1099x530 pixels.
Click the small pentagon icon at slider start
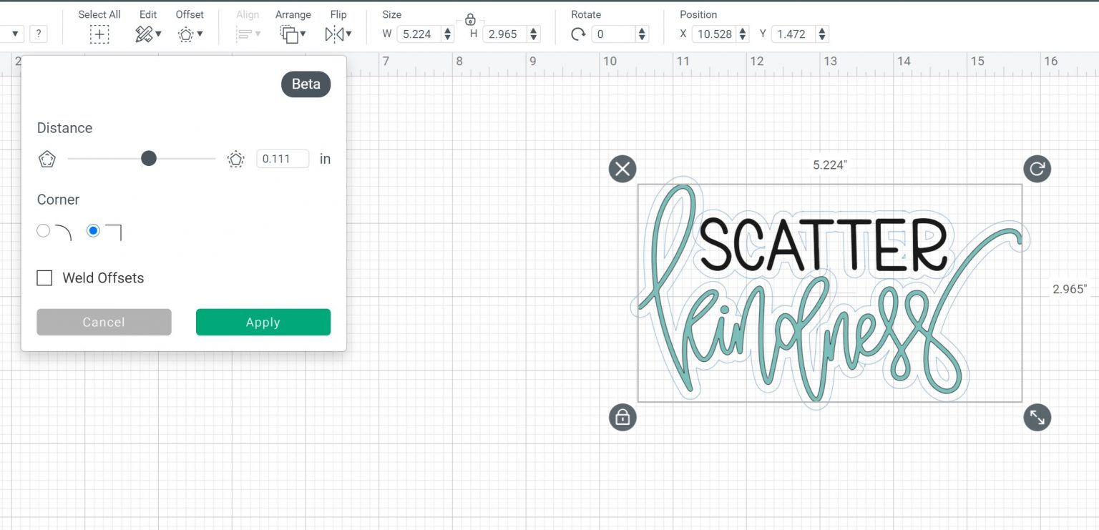(47, 158)
